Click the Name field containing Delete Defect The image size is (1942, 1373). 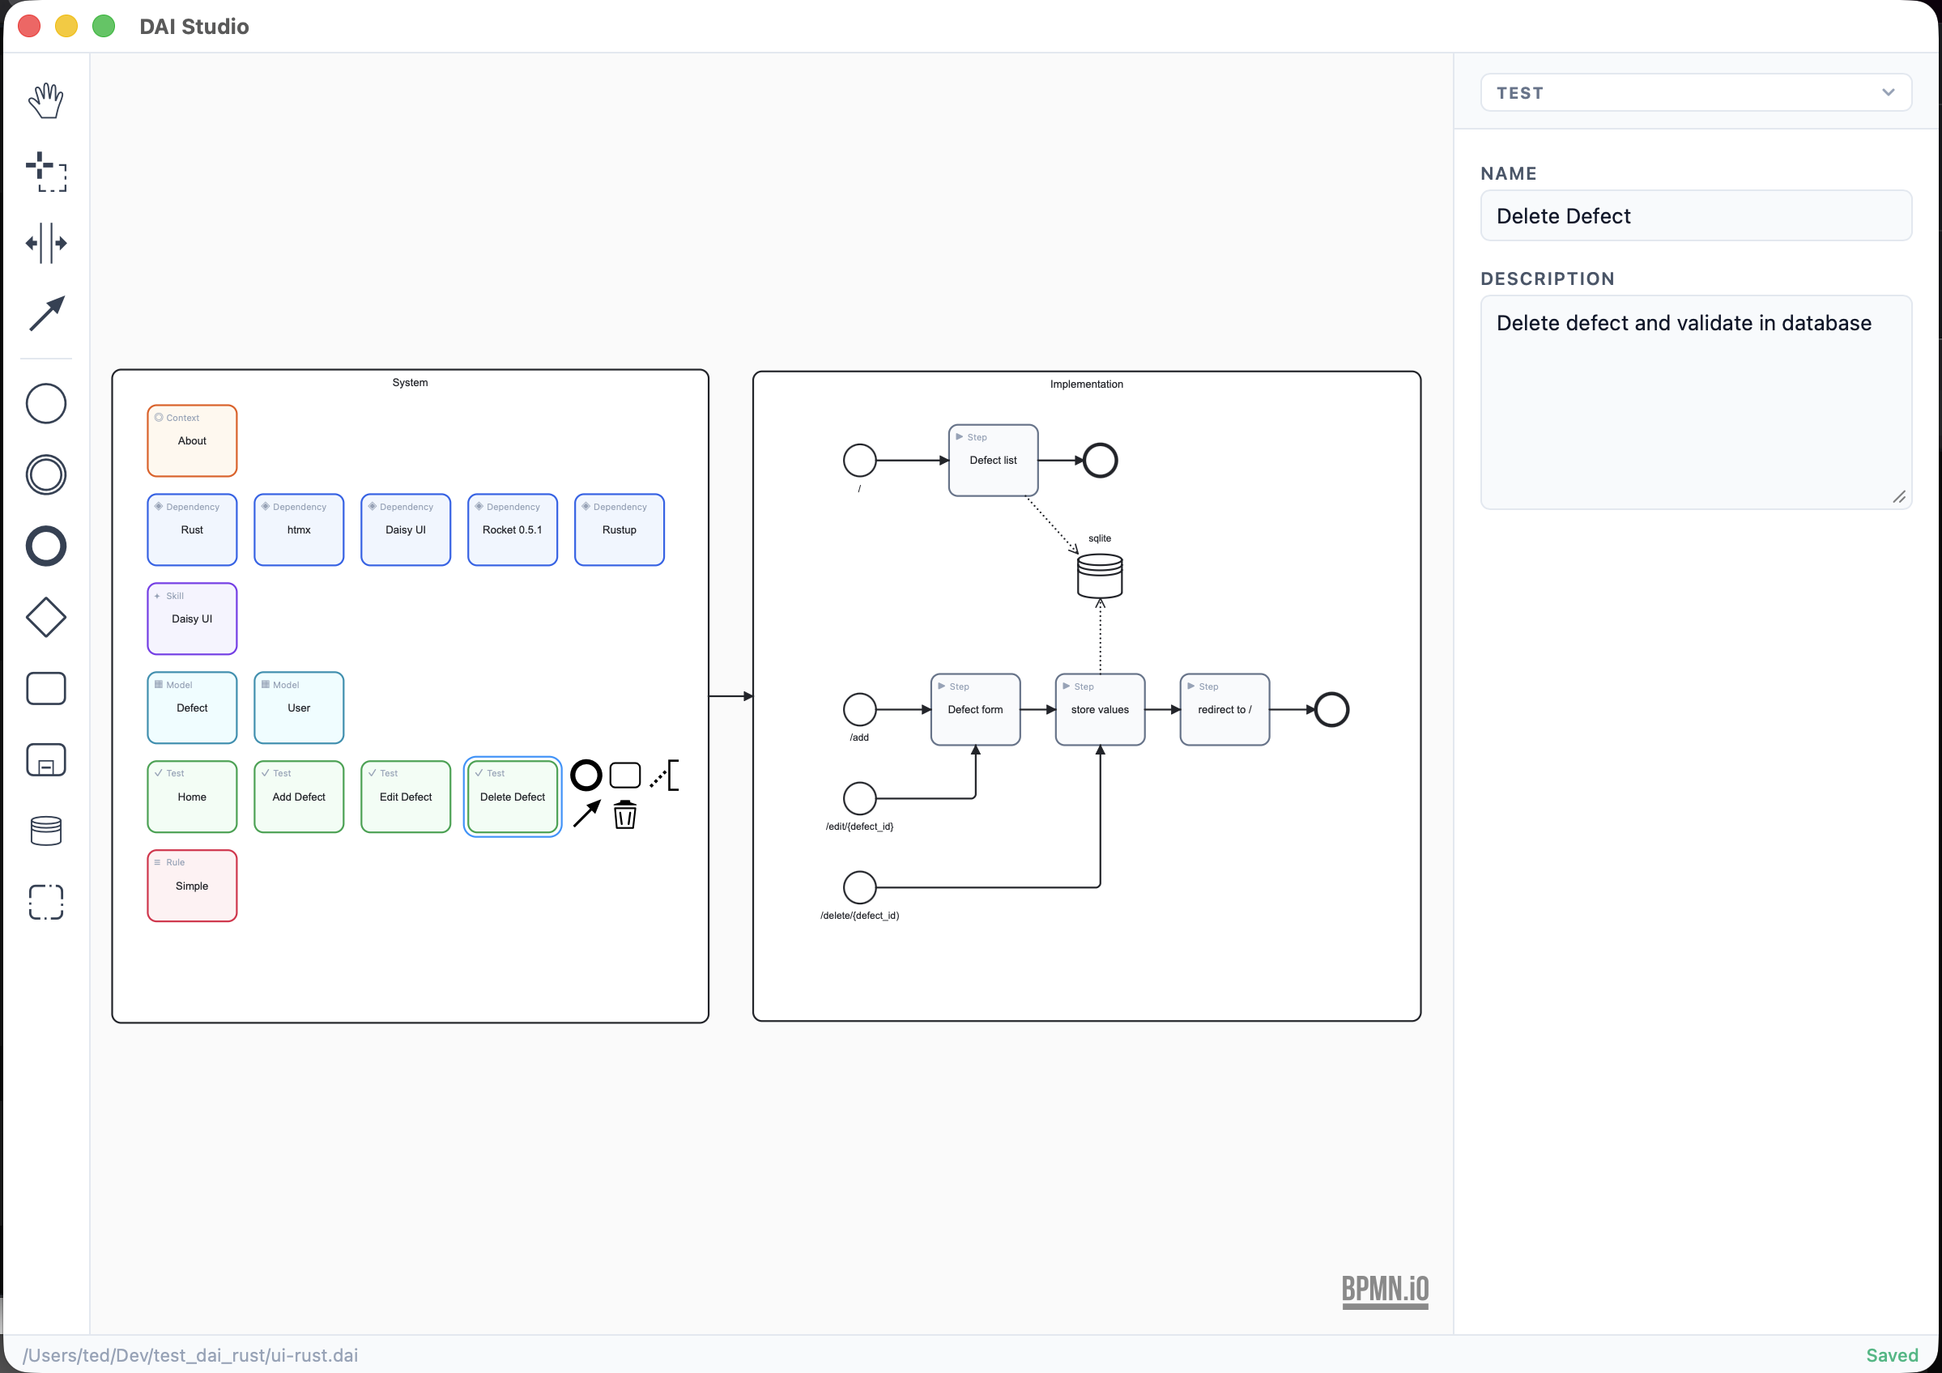(x=1696, y=215)
